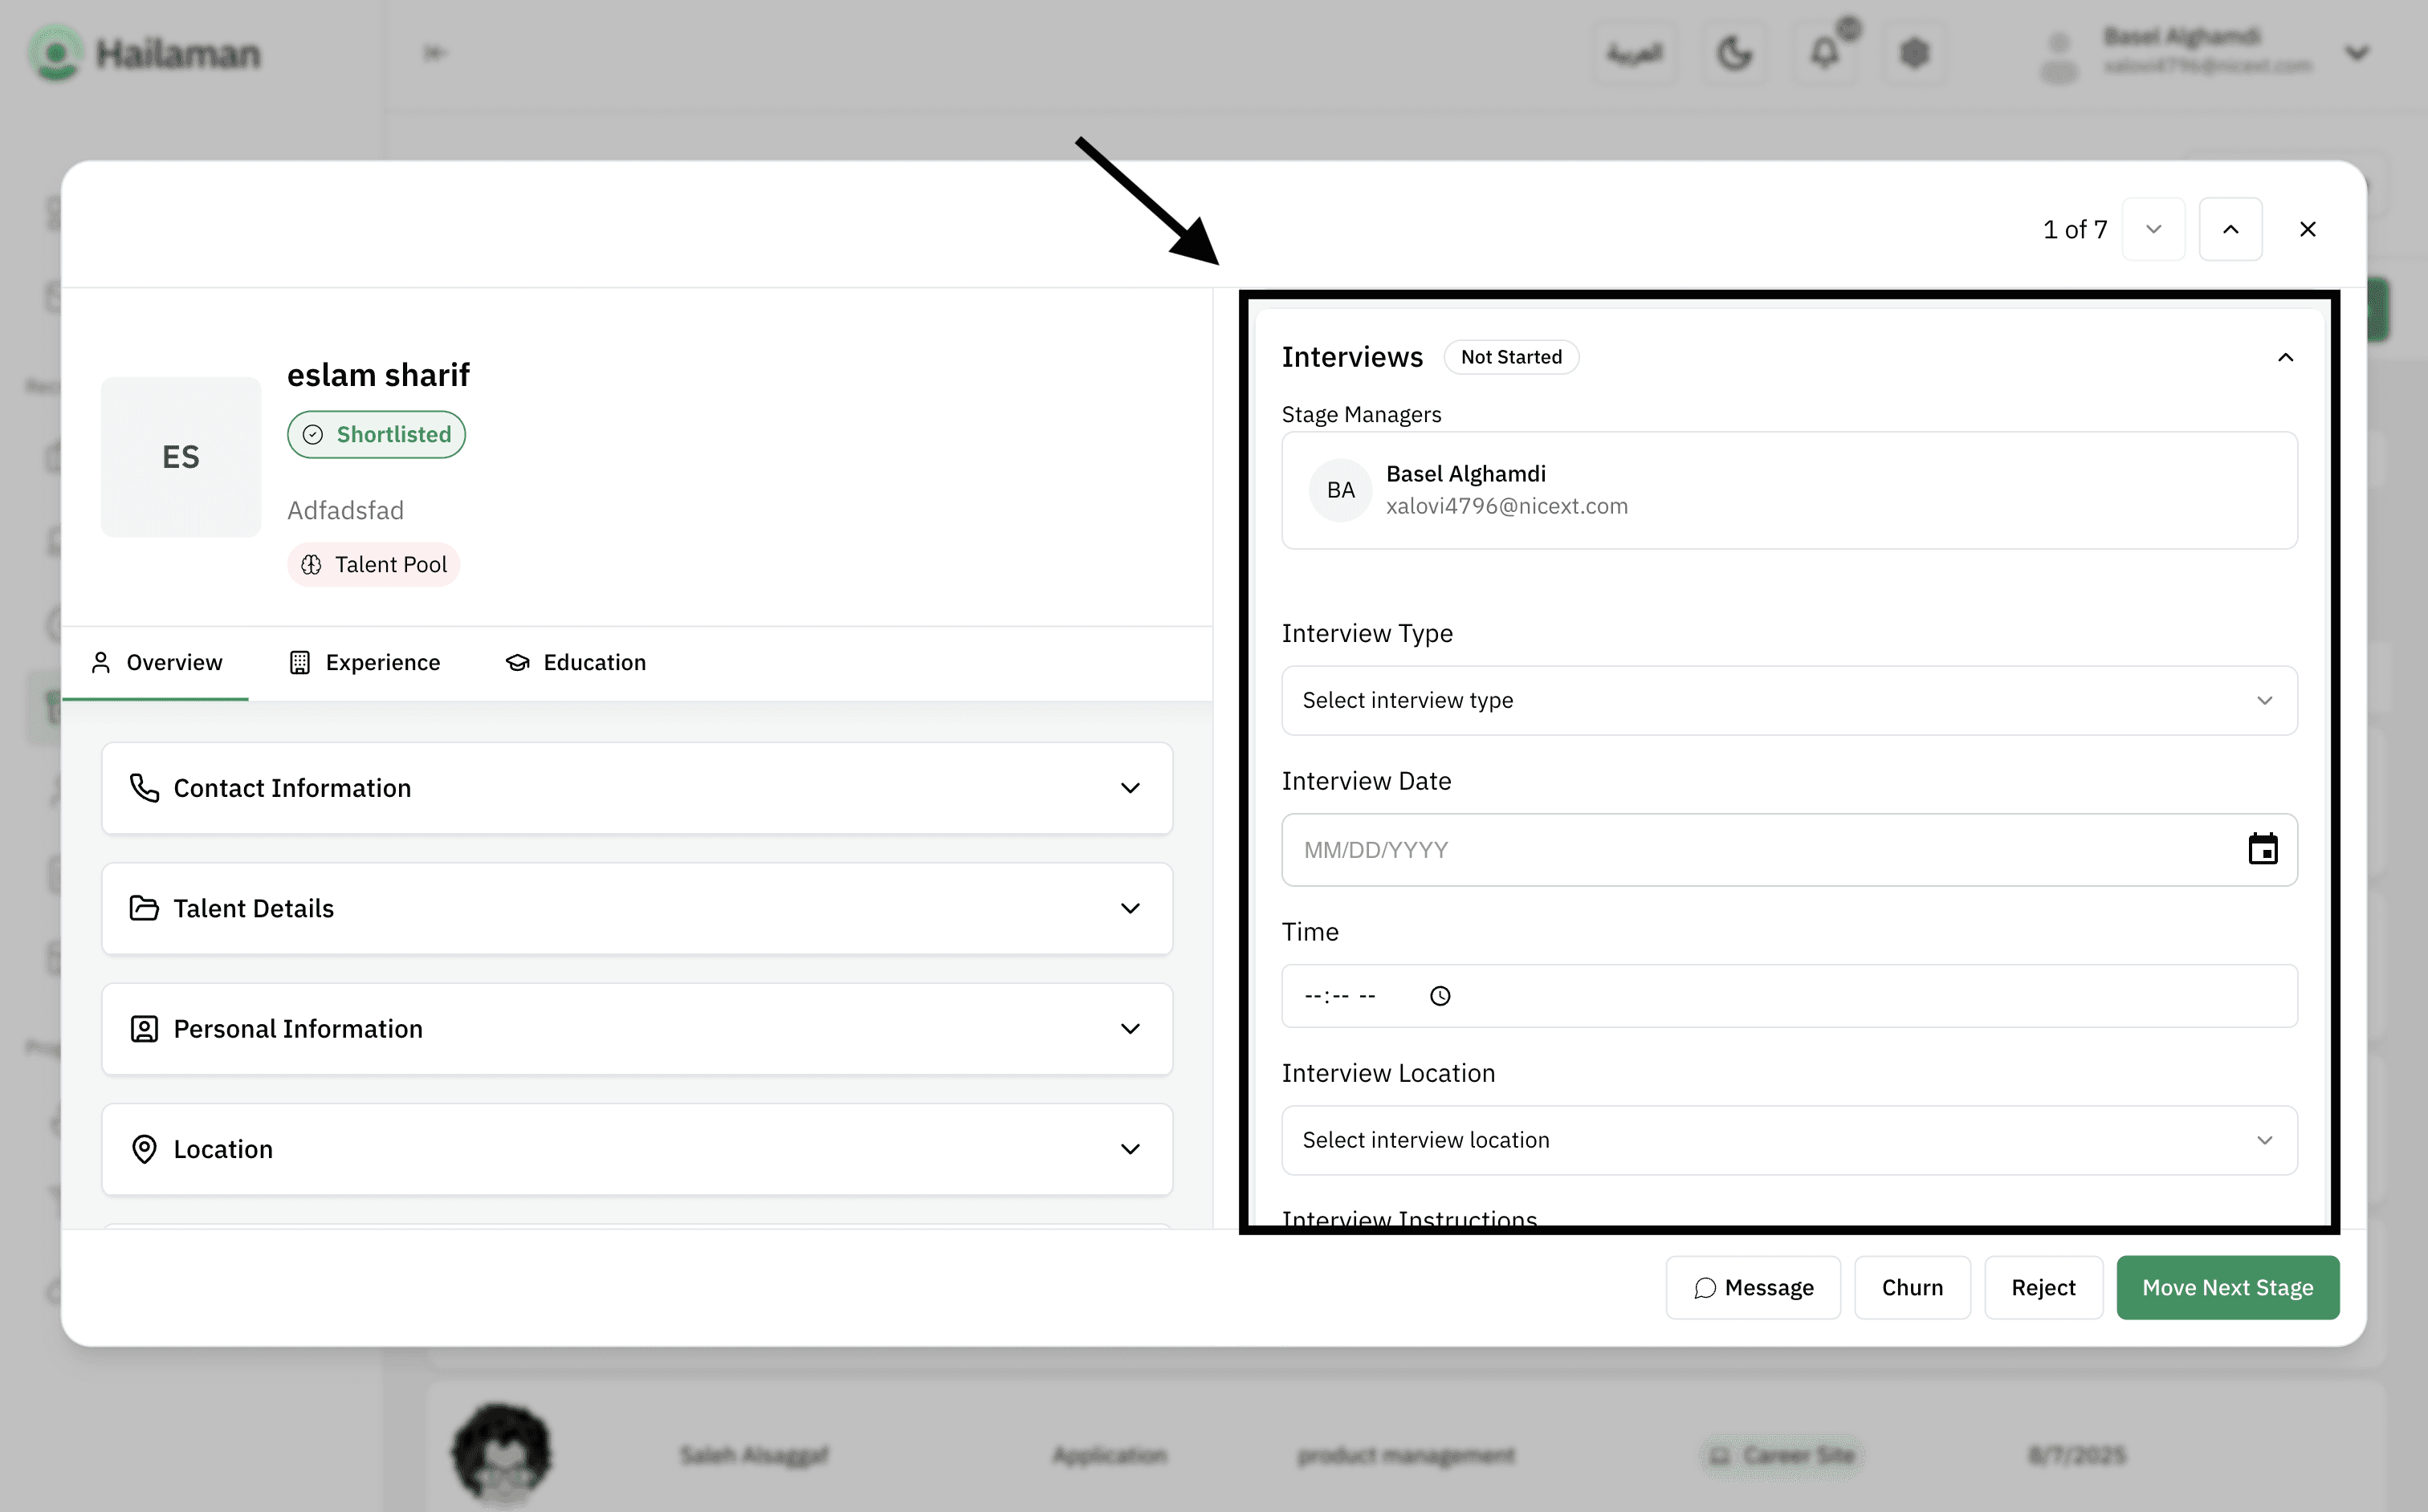Click the clock icon in Time field
The width and height of the screenshot is (2428, 1512).
tap(1440, 996)
